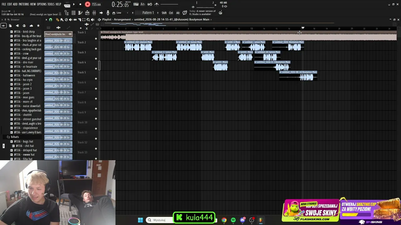Click the Ctrl modifier button

171,13
